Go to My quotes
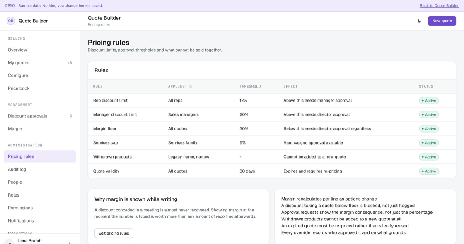 coord(40,63)
